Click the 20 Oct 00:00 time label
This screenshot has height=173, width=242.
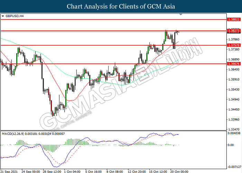pyautogui.click(x=179, y=172)
